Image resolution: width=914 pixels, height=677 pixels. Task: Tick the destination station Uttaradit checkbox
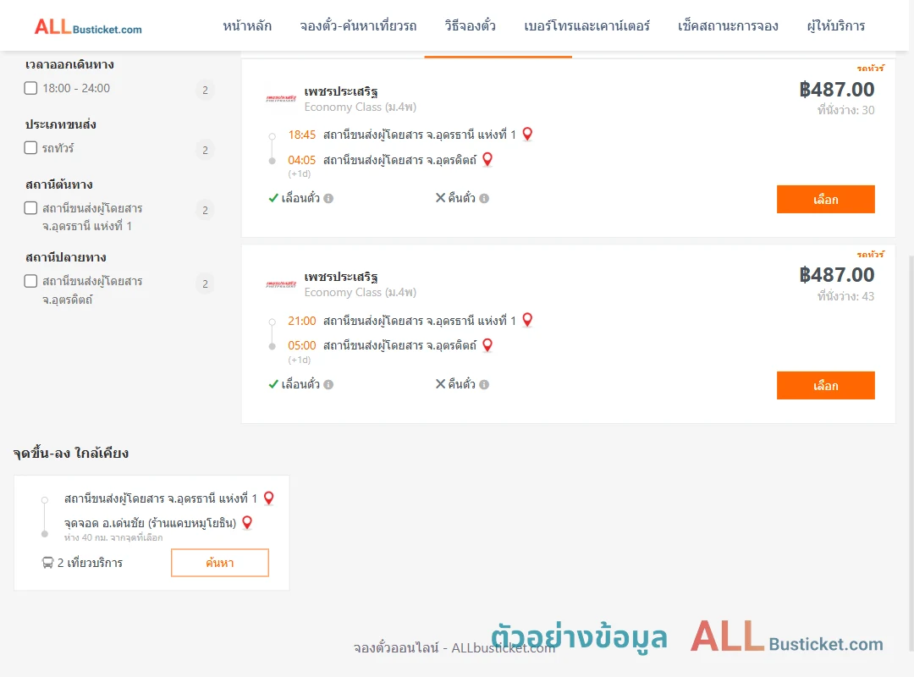pos(31,281)
